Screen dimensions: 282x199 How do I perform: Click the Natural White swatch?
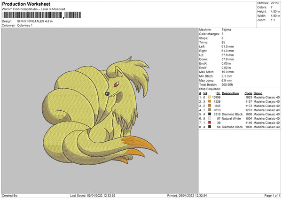pos(210,118)
